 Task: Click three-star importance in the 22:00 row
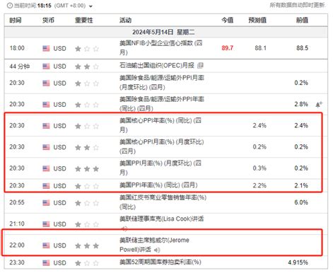tap(87, 246)
